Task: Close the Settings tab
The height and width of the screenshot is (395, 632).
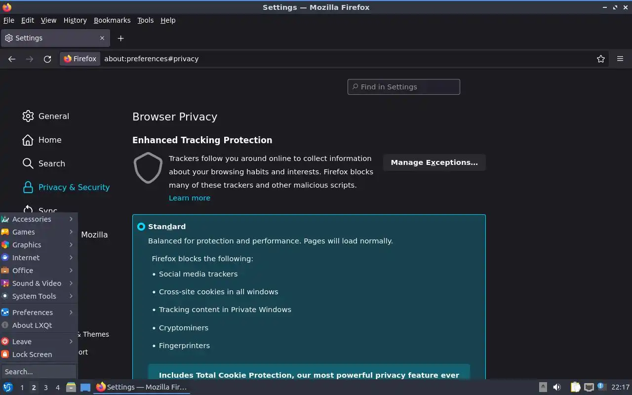Action: tap(102, 38)
